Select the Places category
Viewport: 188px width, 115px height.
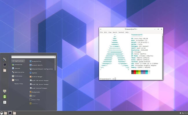(x=15, y=80)
